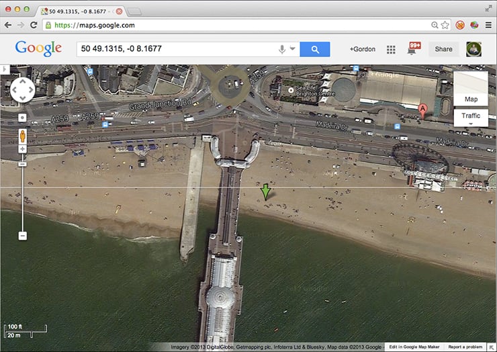The image size is (497, 352).
Task: Toggle the Traffic layer
Action: [x=471, y=117]
